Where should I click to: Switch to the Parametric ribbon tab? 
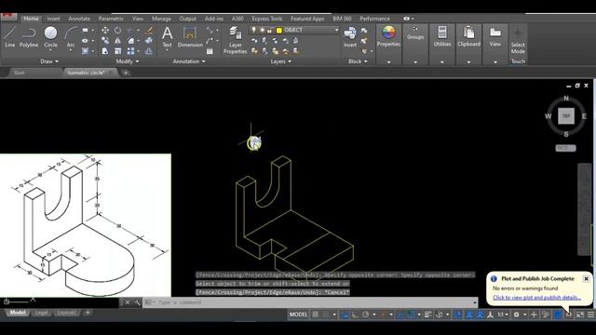pyautogui.click(x=111, y=19)
